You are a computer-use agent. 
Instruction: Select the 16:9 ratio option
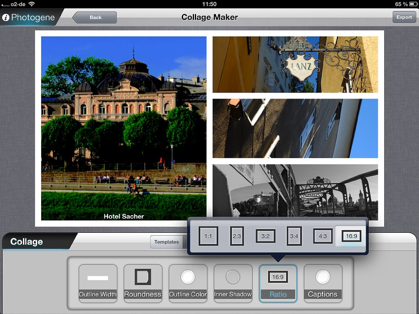coord(351,236)
